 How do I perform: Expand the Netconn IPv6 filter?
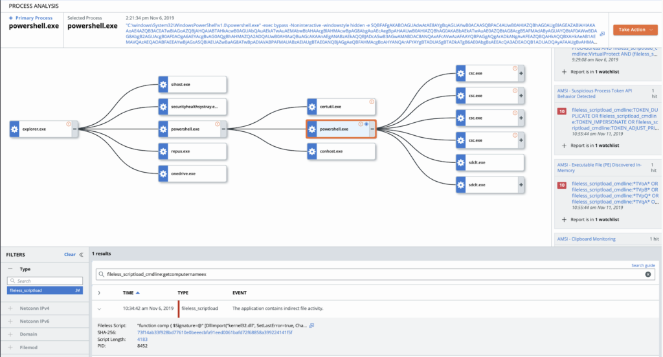[10, 321]
